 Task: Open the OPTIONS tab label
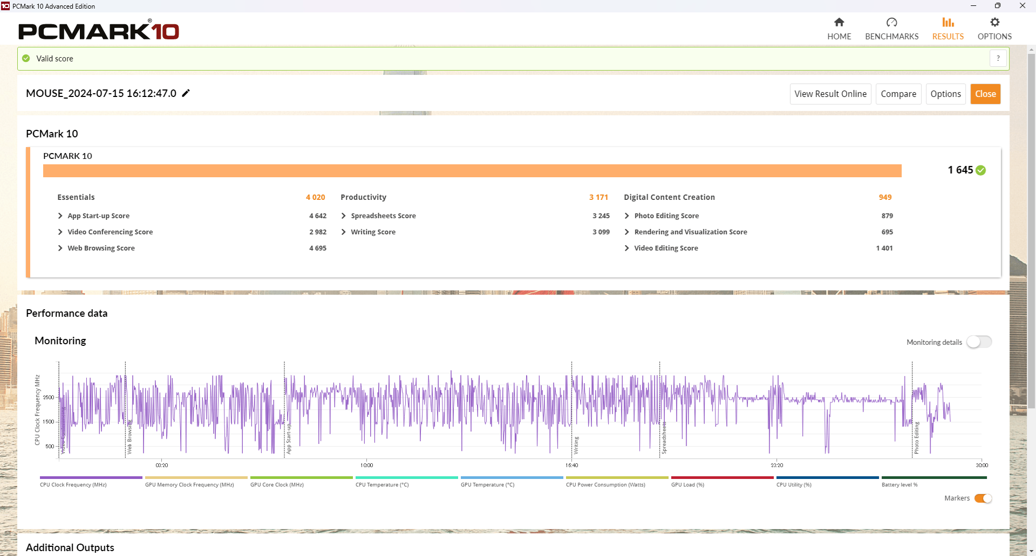click(x=994, y=37)
